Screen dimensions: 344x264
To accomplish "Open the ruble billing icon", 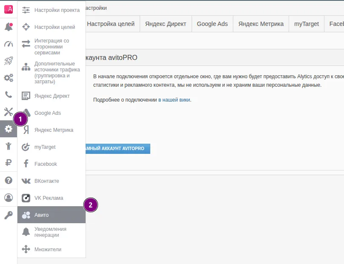I will [x=9, y=163].
